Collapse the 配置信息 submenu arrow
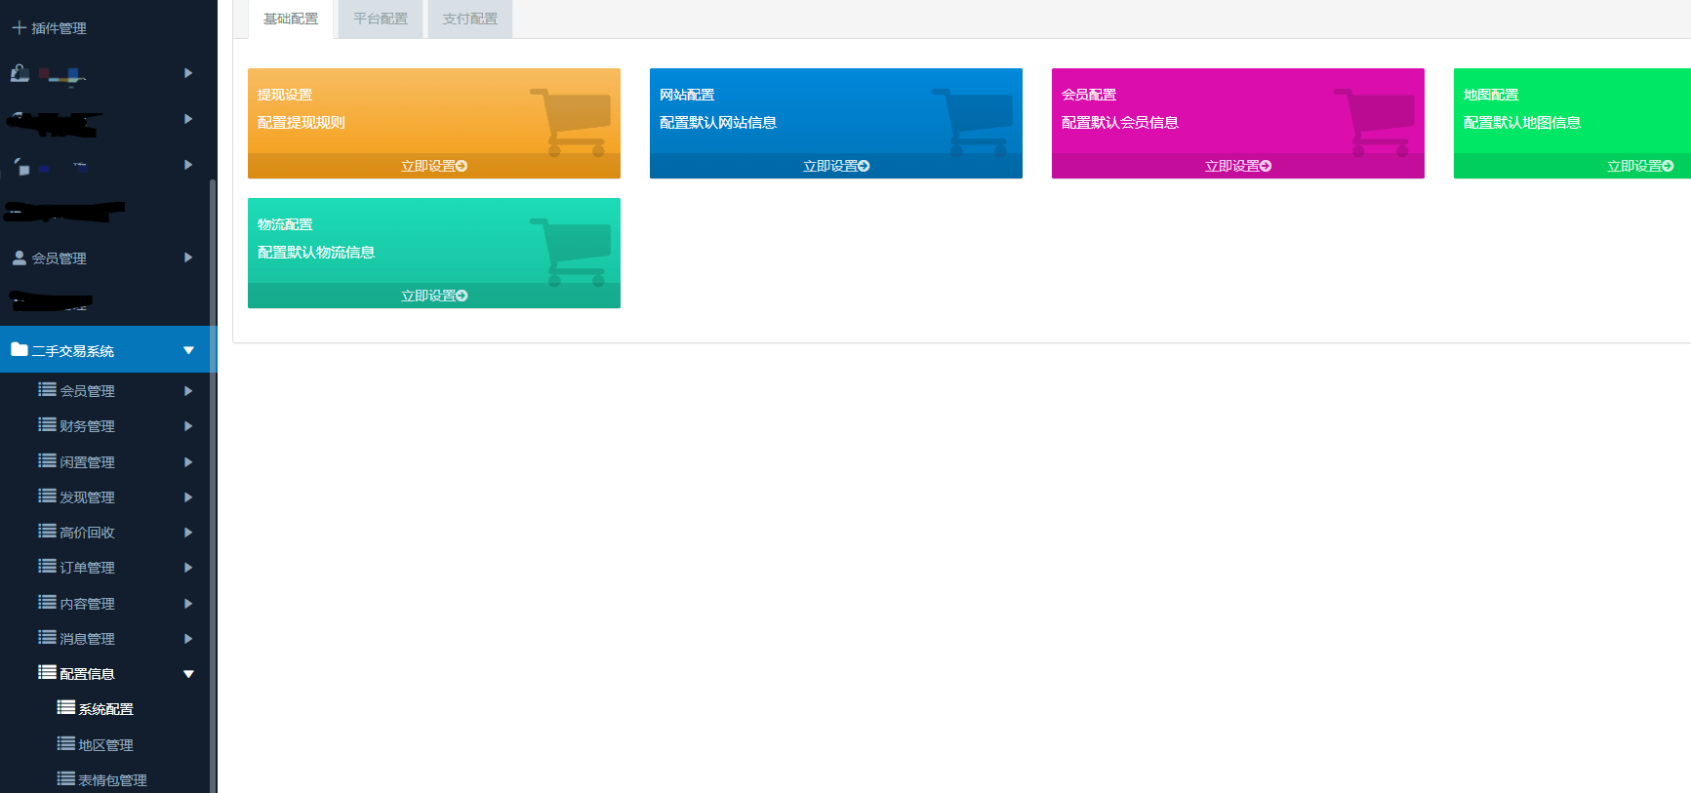This screenshot has height=793, width=1691. (x=188, y=674)
